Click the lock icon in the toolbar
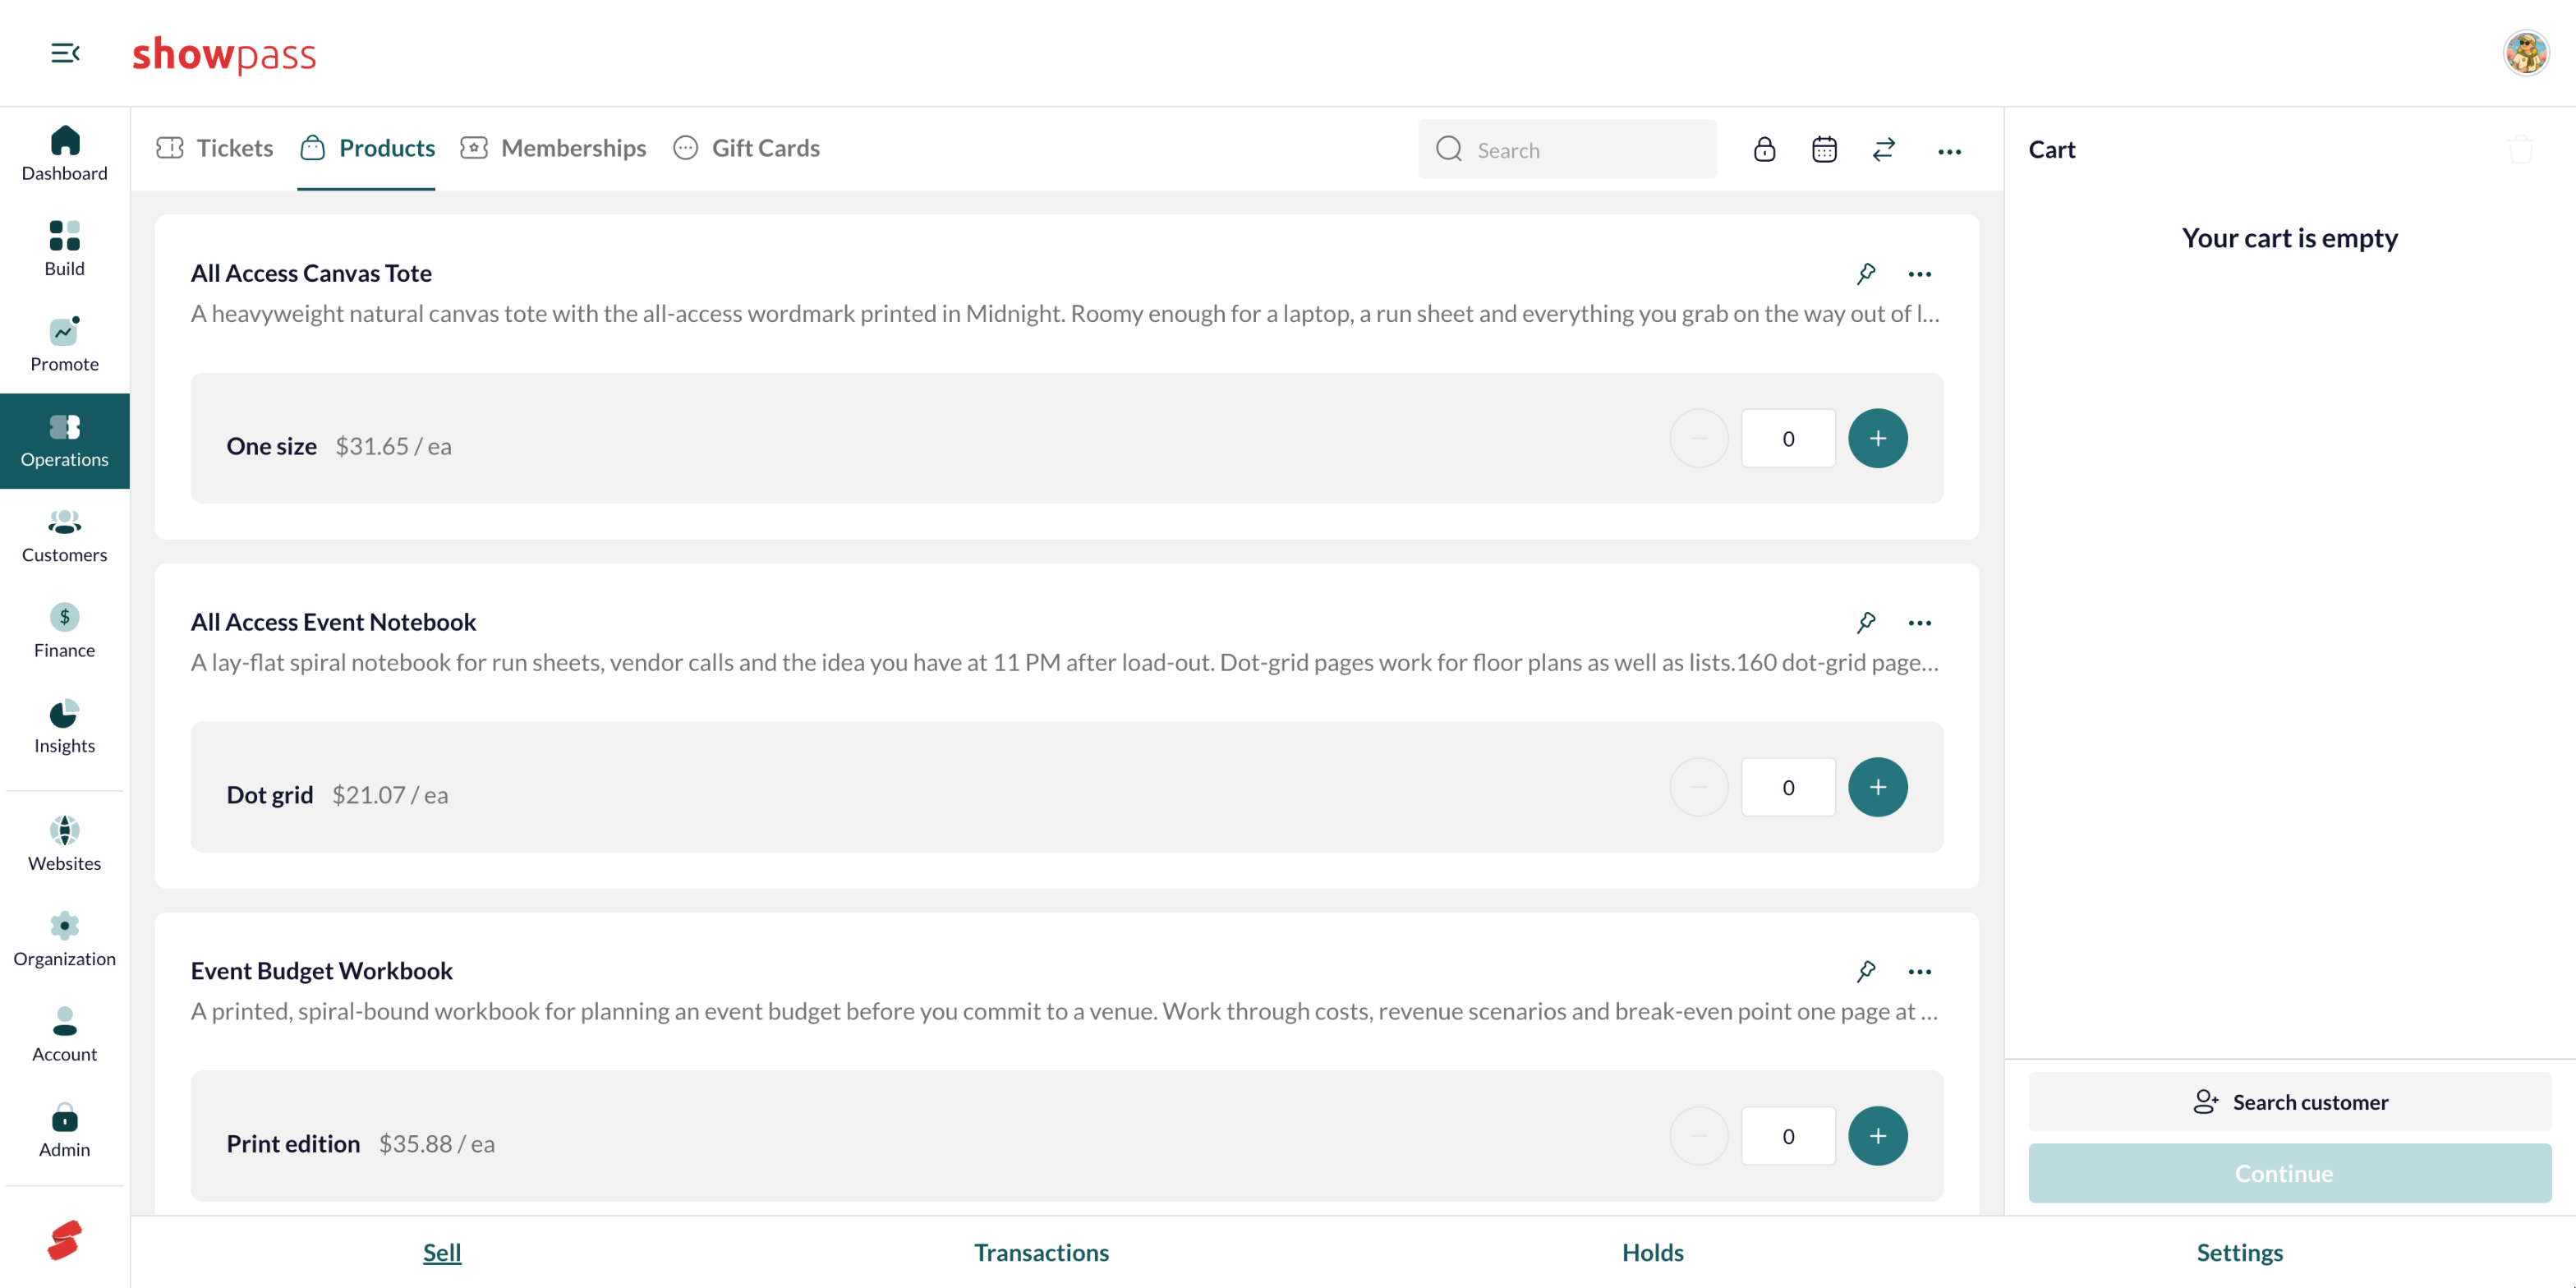Viewport: 2576px width, 1288px height. 1764,149
